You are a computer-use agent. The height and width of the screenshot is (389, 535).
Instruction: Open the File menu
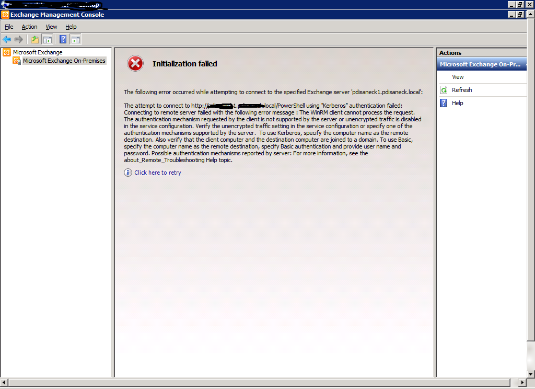coord(9,27)
